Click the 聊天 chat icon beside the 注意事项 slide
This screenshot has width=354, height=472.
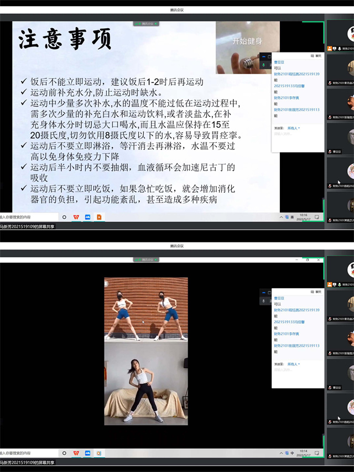pyautogui.click(x=312, y=56)
